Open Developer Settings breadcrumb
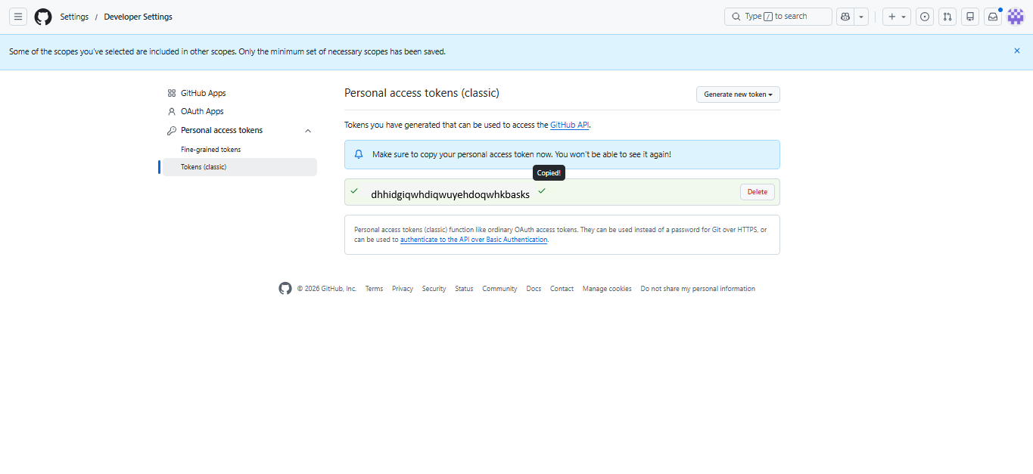The height and width of the screenshot is (474, 1033). [x=138, y=17]
